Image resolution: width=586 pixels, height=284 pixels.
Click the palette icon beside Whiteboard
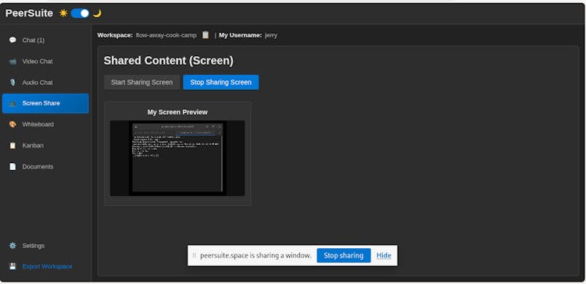pyautogui.click(x=13, y=124)
